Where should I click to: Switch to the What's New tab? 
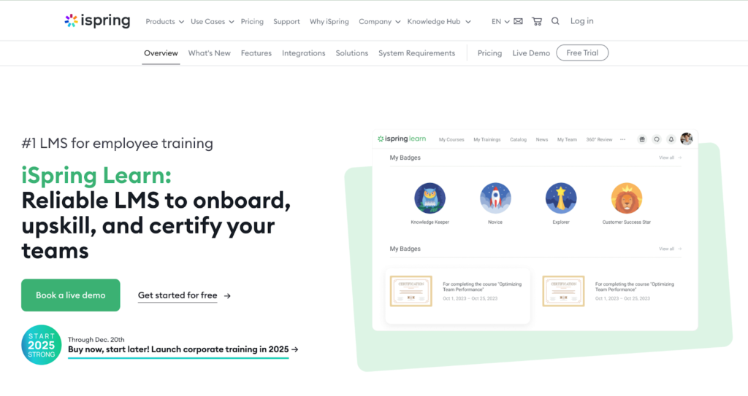(x=209, y=53)
